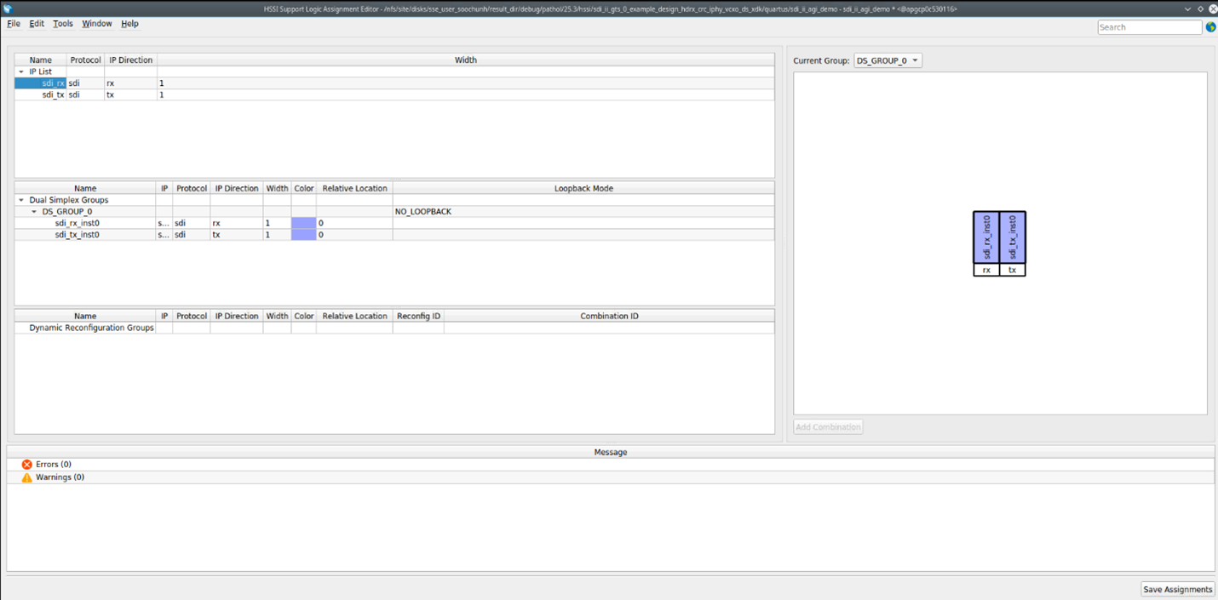Image resolution: width=1218 pixels, height=600 pixels.
Task: Select the sdi_tx row in IP List
Action: (x=394, y=94)
